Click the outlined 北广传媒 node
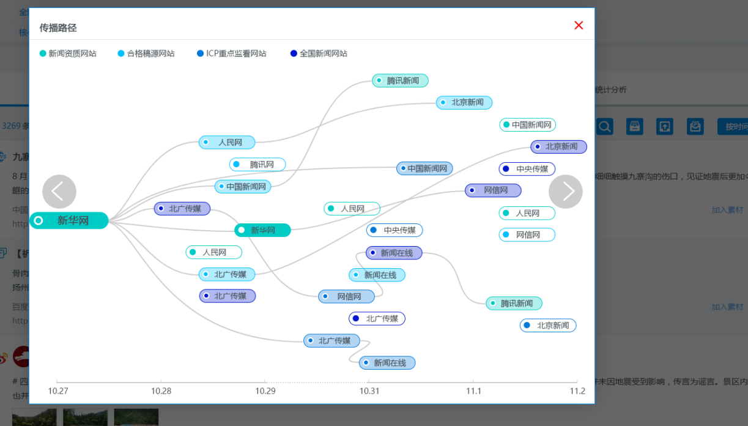This screenshot has height=426, width=748. click(x=377, y=319)
